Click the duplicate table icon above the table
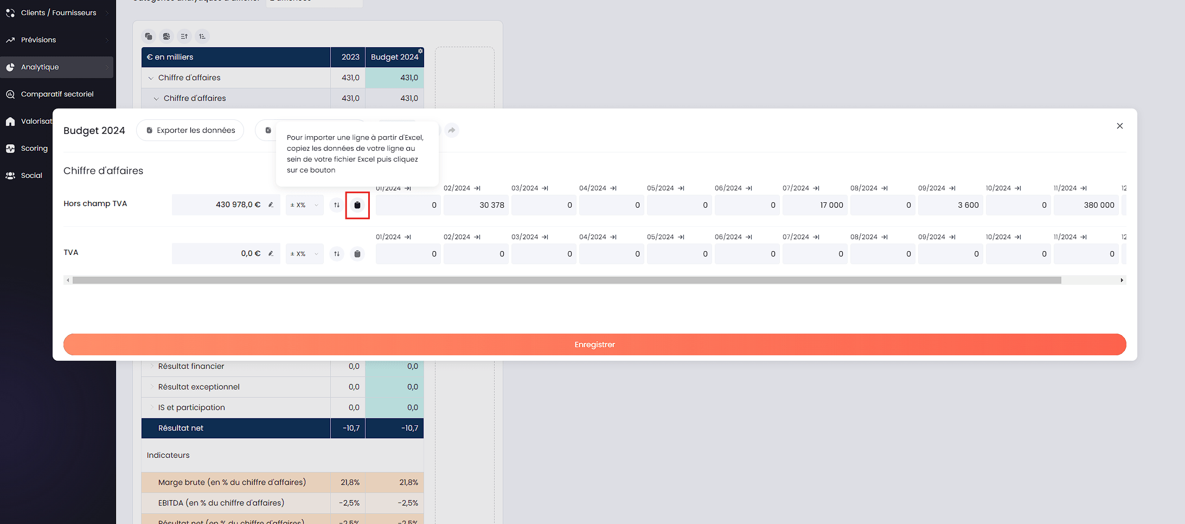Image resolution: width=1185 pixels, height=524 pixels. pyautogui.click(x=149, y=36)
